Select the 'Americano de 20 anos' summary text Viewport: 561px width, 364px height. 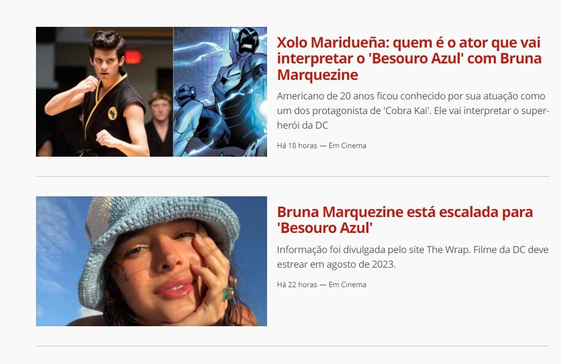[x=413, y=110]
